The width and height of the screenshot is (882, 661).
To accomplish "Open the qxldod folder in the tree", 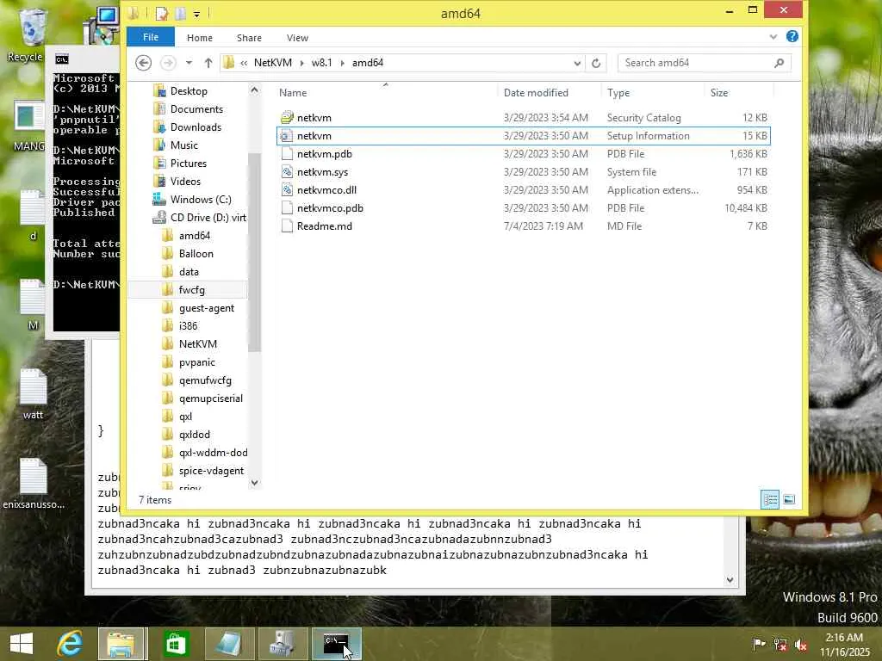I will point(194,435).
